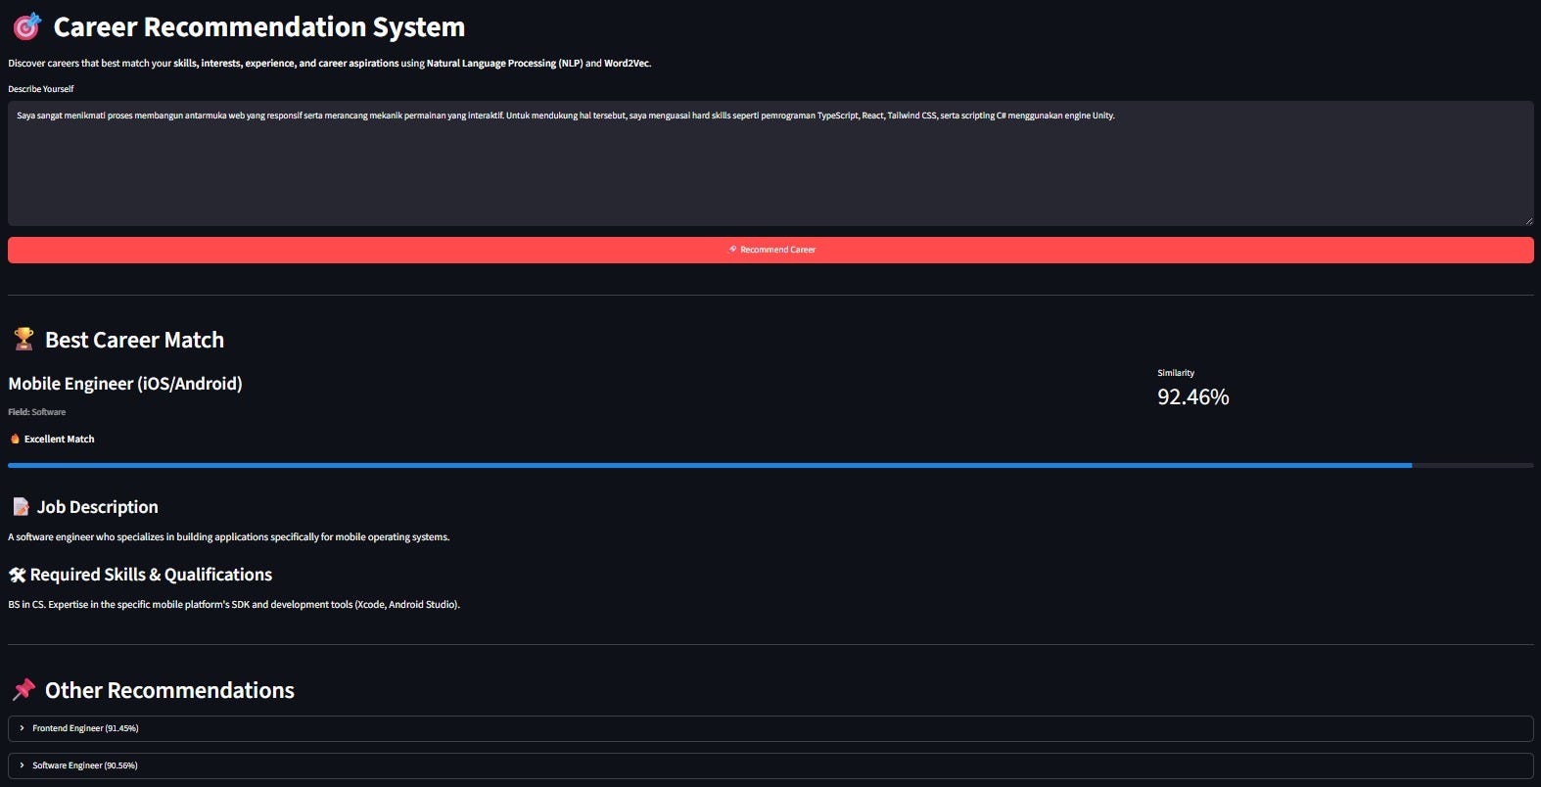Click the Required Skills & Qualifications heading
This screenshot has width=1541, height=787.
tap(152, 575)
